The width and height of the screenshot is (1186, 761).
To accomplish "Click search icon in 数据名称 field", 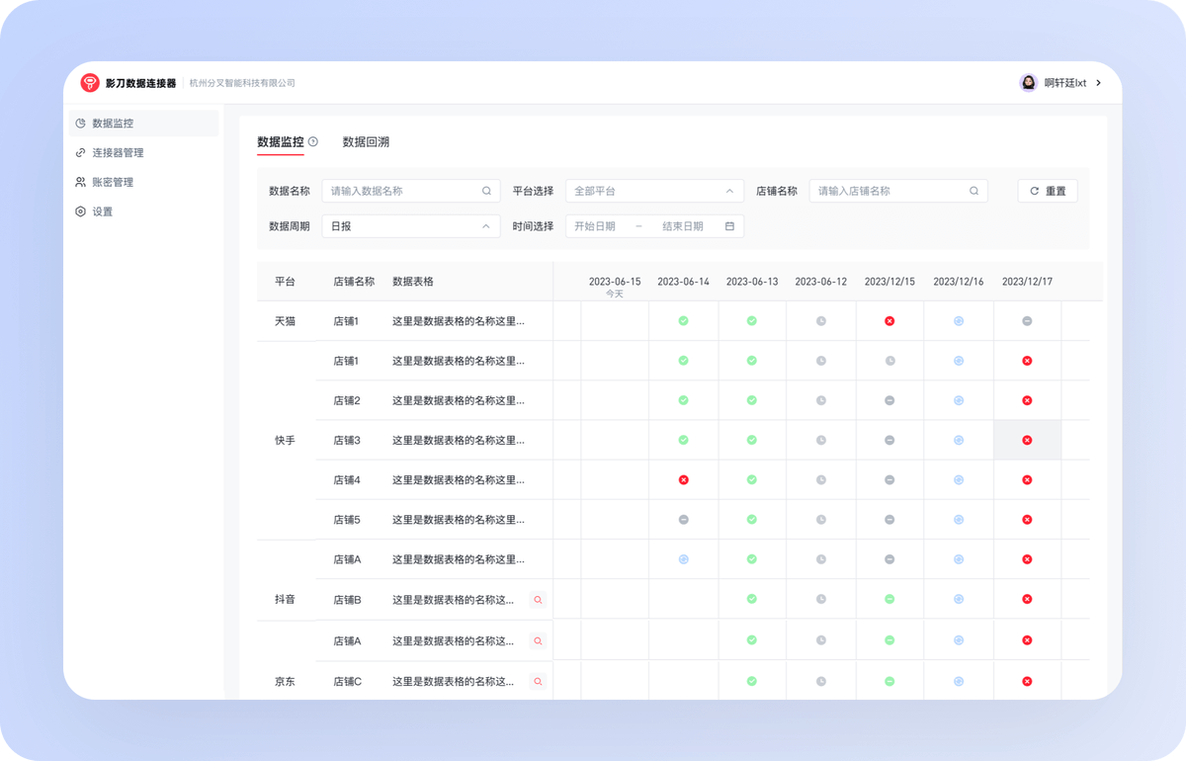I will [486, 191].
